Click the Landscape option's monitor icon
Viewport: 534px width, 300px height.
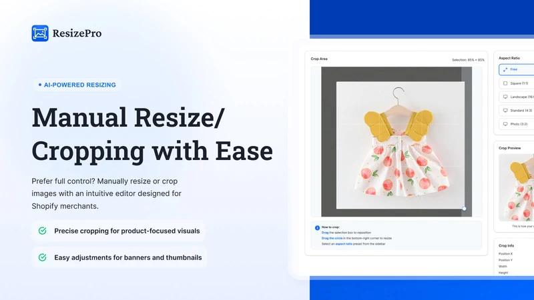tap(505, 97)
